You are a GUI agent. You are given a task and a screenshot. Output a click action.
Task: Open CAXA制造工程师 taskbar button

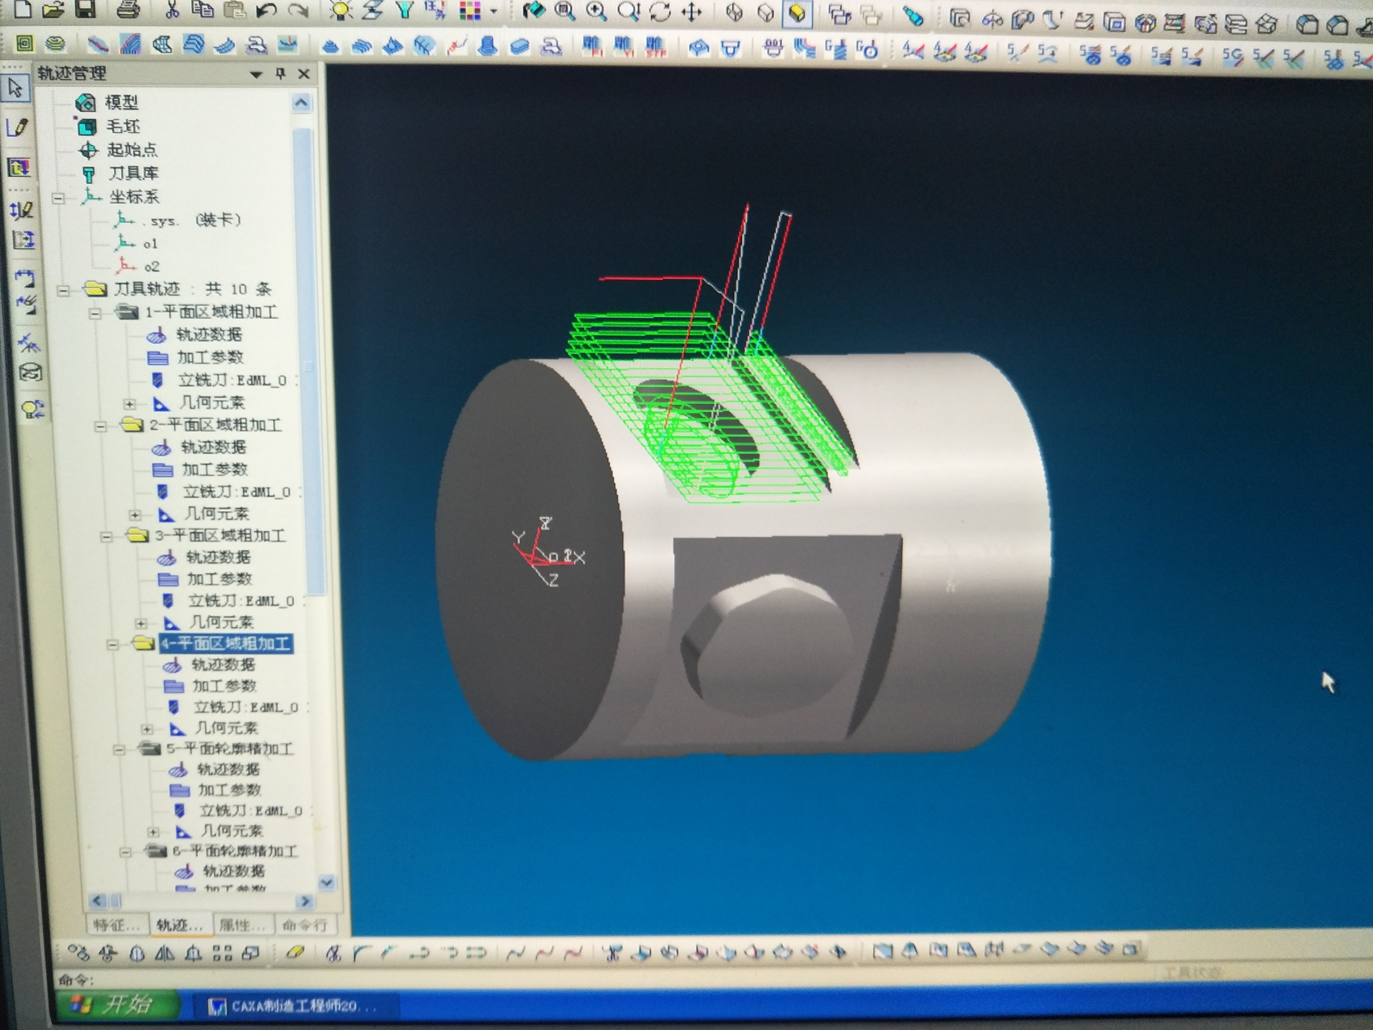(292, 1006)
